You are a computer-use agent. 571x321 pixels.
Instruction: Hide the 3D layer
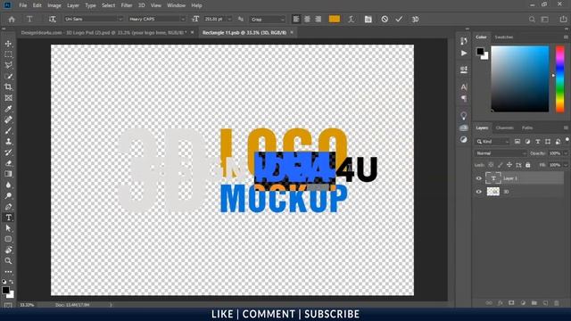[x=479, y=192]
